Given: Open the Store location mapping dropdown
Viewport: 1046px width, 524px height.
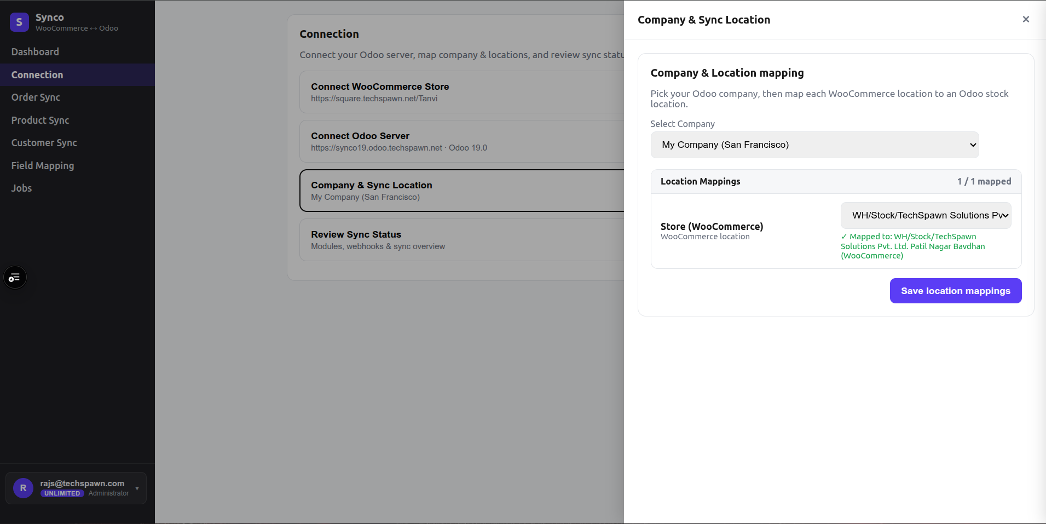Looking at the screenshot, I should (x=926, y=215).
